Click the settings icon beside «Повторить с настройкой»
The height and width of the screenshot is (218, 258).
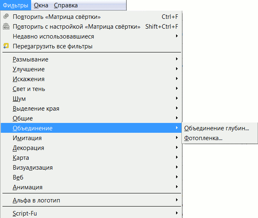point(6,27)
